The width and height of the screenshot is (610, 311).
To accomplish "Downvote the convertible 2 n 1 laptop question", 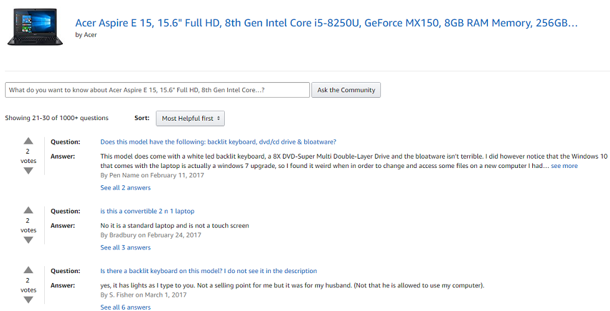I will [x=29, y=240].
